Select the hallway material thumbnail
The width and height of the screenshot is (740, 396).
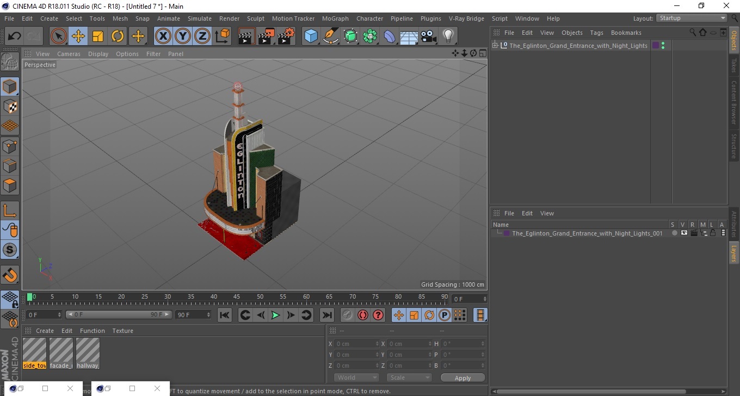click(88, 354)
